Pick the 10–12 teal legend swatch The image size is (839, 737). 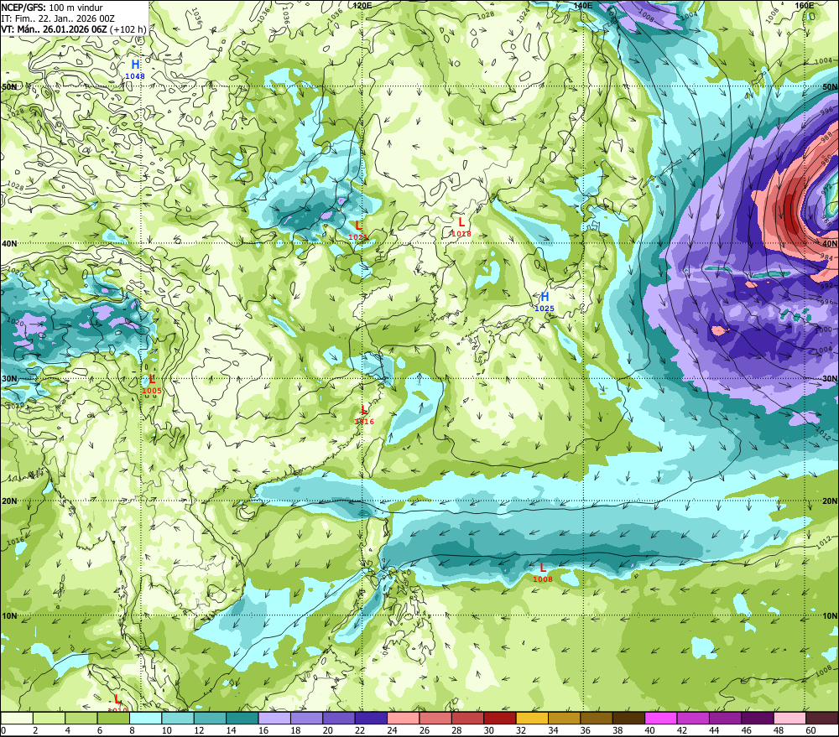pos(178,718)
